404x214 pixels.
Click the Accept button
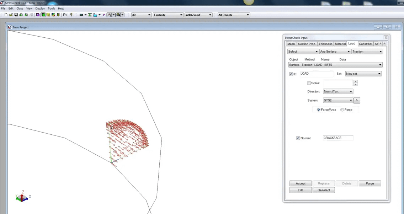click(300, 183)
